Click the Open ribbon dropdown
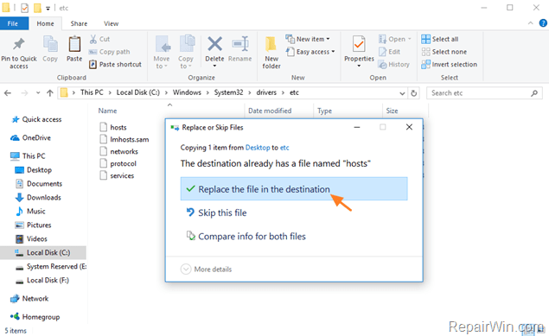 [x=394, y=39]
